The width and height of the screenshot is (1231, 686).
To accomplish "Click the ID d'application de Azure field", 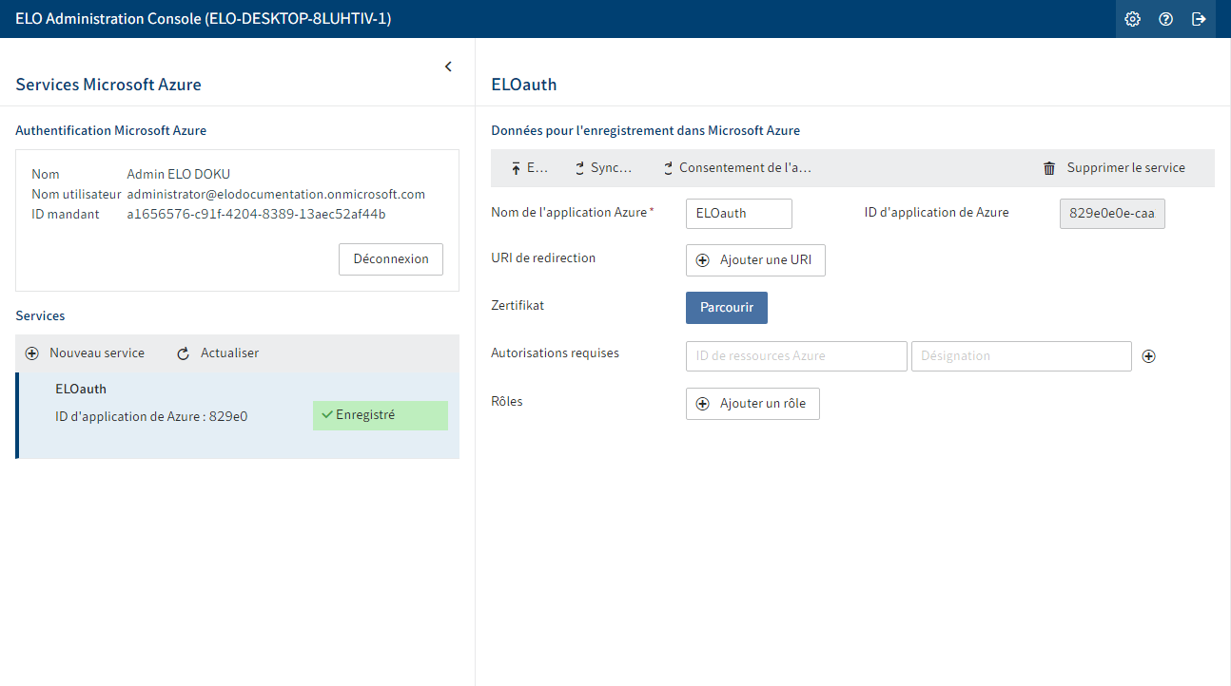I will tap(1112, 214).
